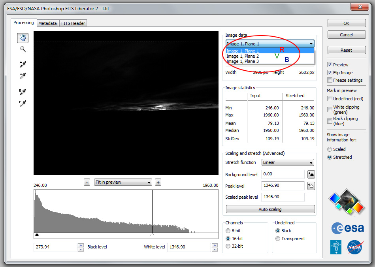Click the Black level value field
This screenshot has width=375, height=267.
(55, 247)
